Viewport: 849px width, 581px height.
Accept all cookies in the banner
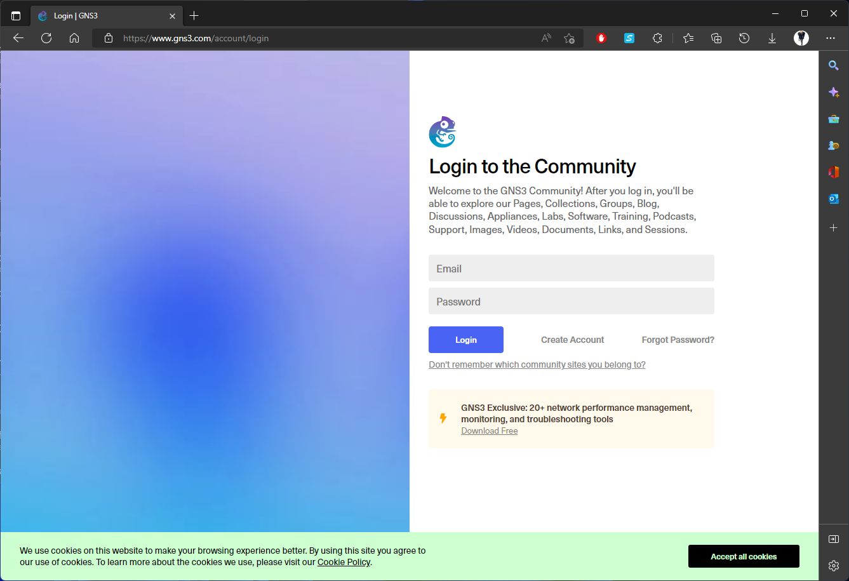744,556
